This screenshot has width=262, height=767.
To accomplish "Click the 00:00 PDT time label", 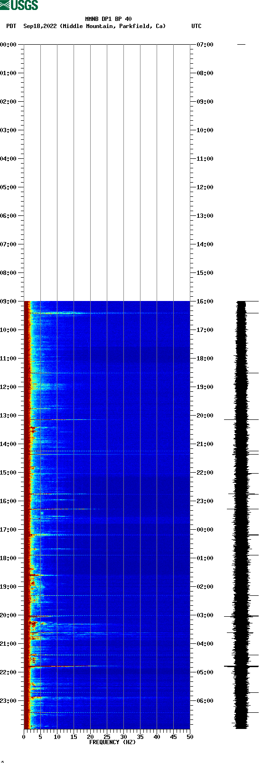I will (8, 45).
